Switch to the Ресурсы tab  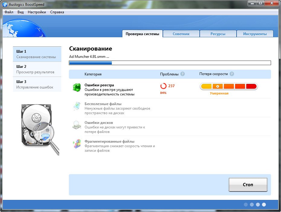(218, 34)
